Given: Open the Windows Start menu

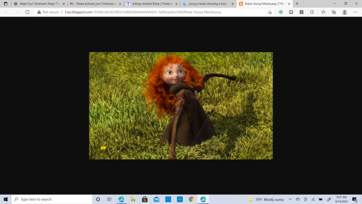Looking at the screenshot, I should point(6,199).
